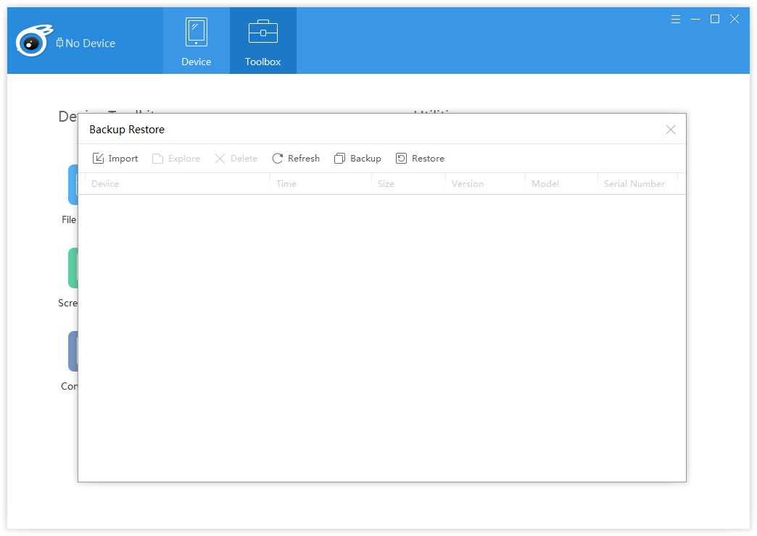Switch to the Device tab in the header
757x536 pixels.
(x=197, y=41)
